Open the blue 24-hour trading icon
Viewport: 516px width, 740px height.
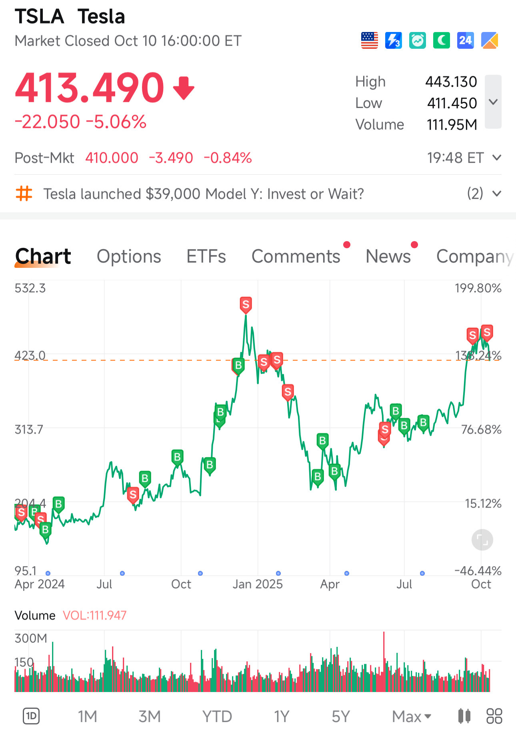(465, 40)
